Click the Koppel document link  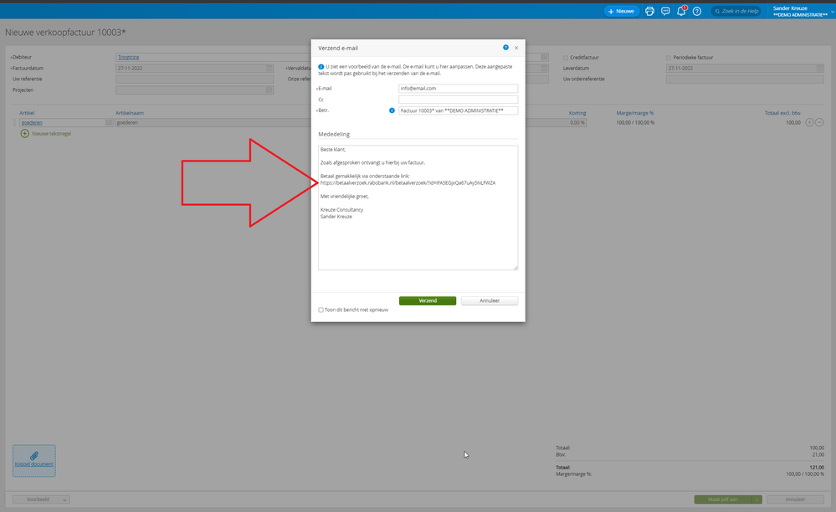(x=34, y=464)
